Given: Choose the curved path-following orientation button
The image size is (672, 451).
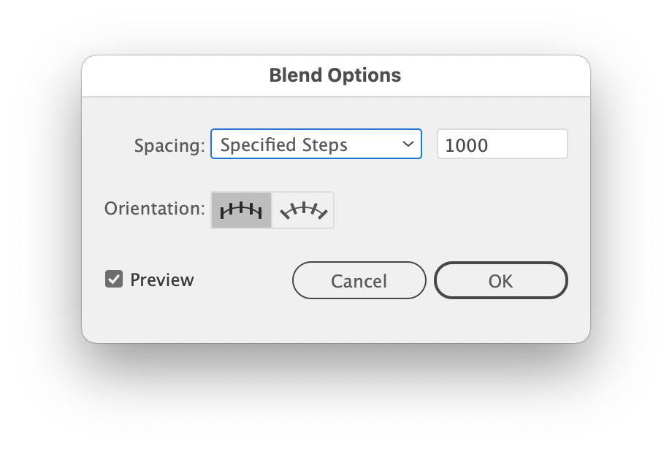Looking at the screenshot, I should 303,210.
